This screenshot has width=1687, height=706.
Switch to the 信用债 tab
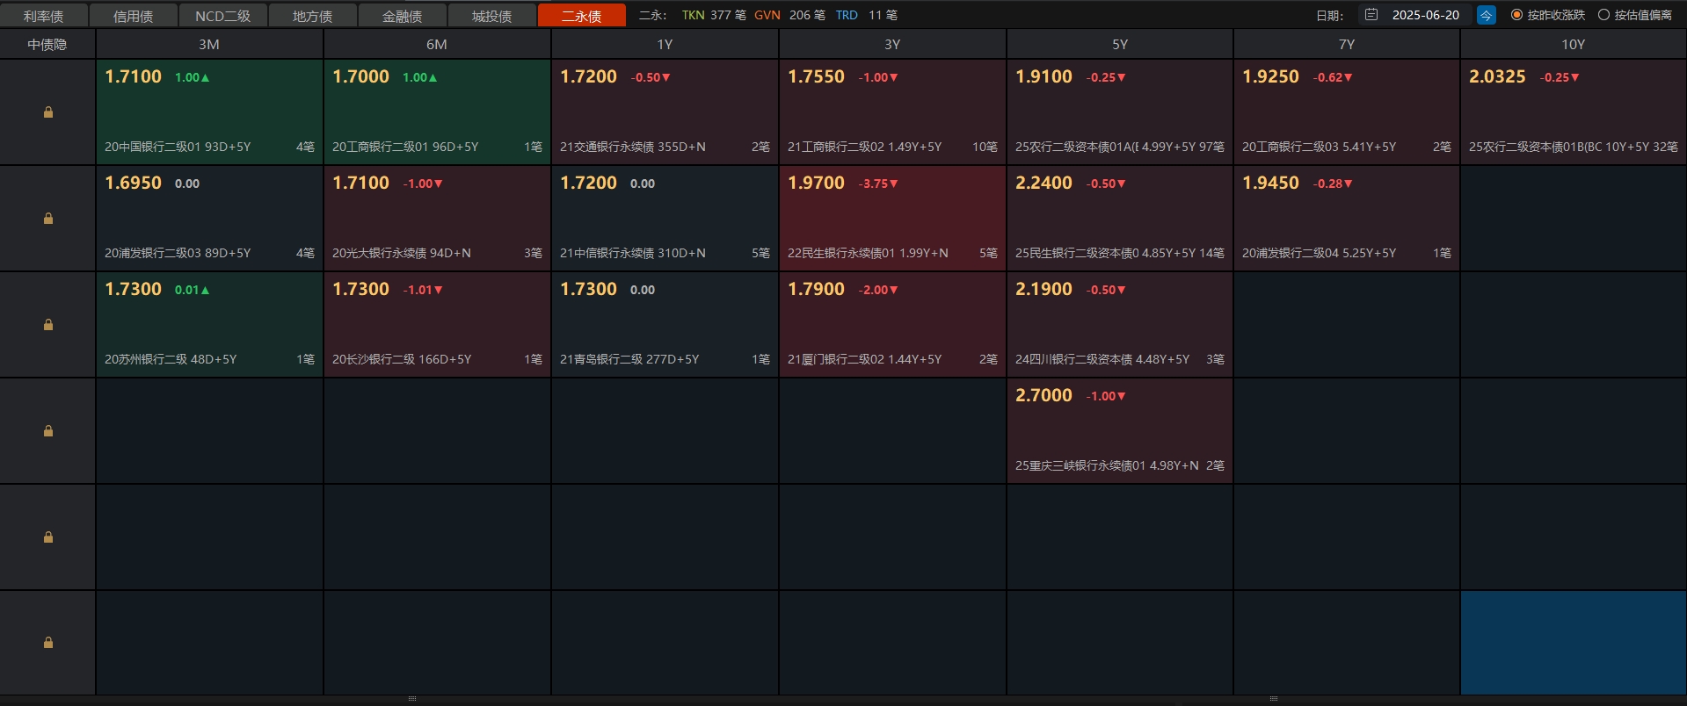[134, 16]
